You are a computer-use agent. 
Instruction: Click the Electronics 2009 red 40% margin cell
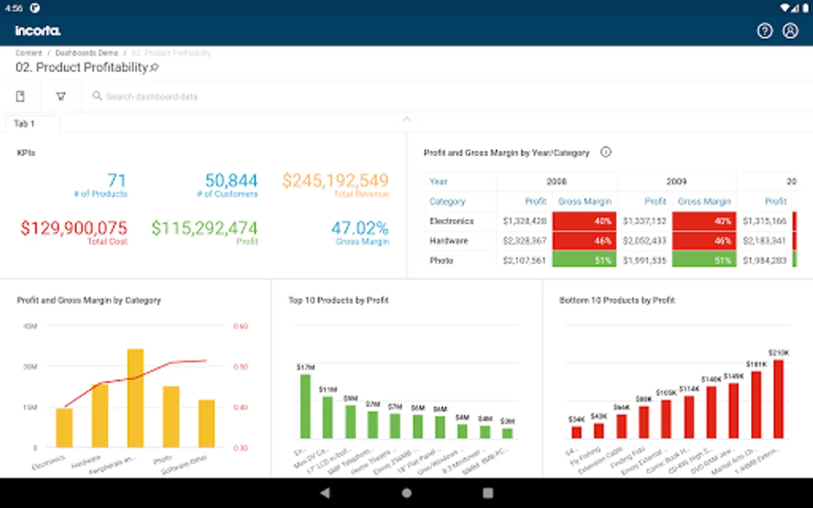[x=704, y=221]
